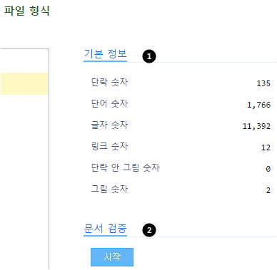Click the link count value 12
The image size is (277, 270).
point(266,147)
